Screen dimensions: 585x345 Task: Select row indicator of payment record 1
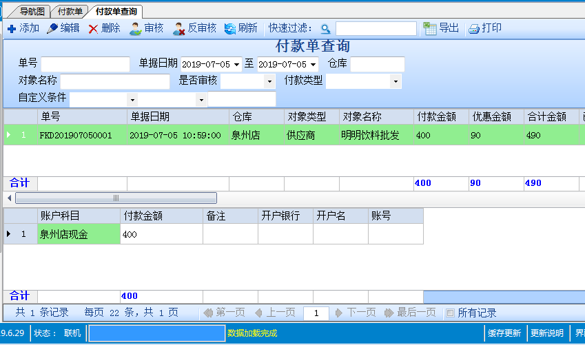(21, 135)
